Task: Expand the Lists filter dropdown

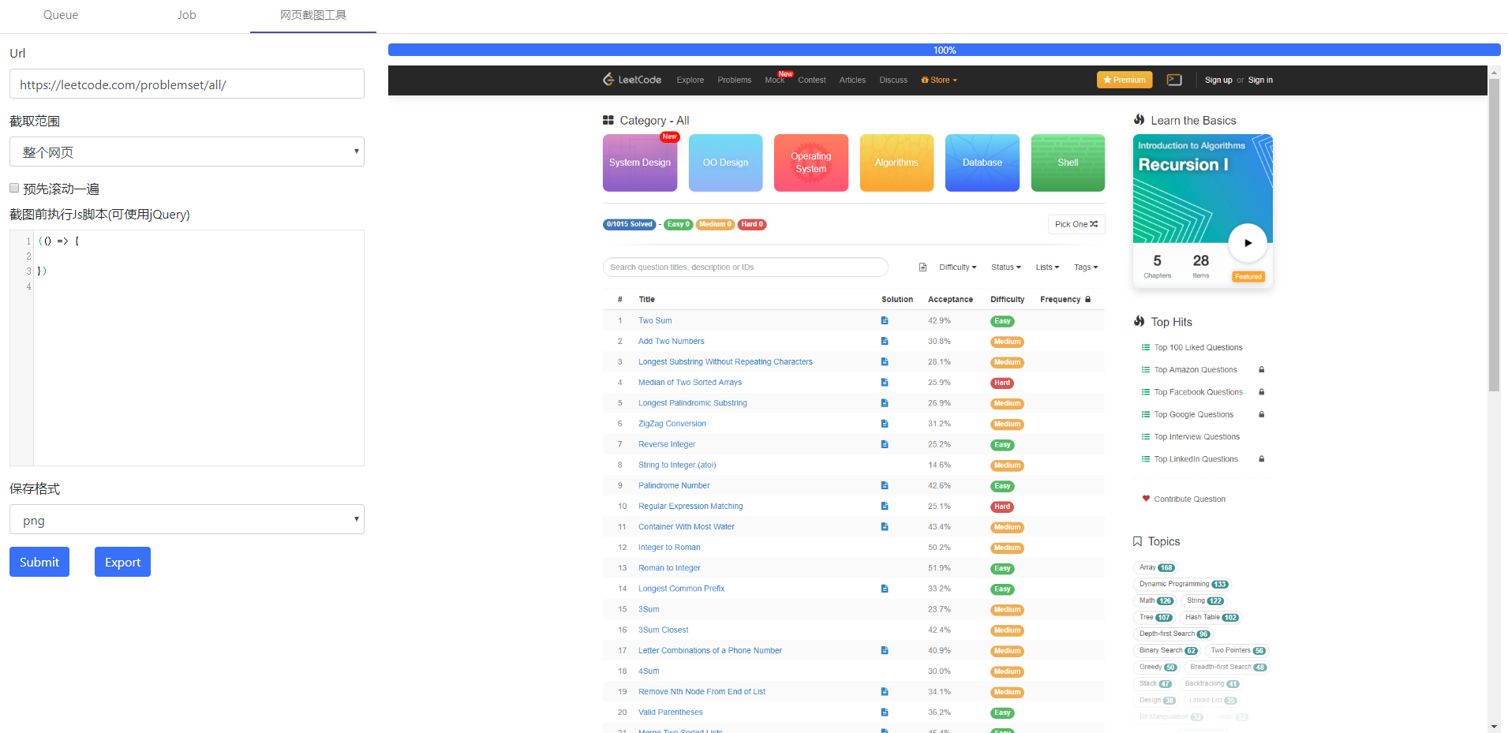Action: pos(1048,267)
